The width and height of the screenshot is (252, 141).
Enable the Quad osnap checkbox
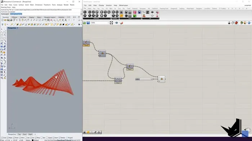point(47,138)
